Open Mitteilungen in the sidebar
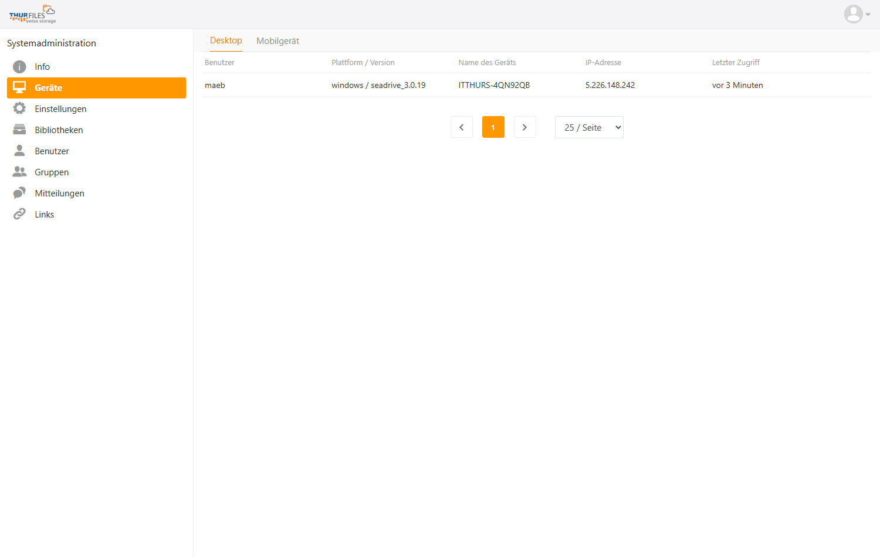This screenshot has height=557, width=880. tap(96, 193)
